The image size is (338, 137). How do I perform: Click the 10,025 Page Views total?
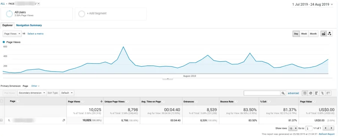pyautogui.click(x=95, y=110)
